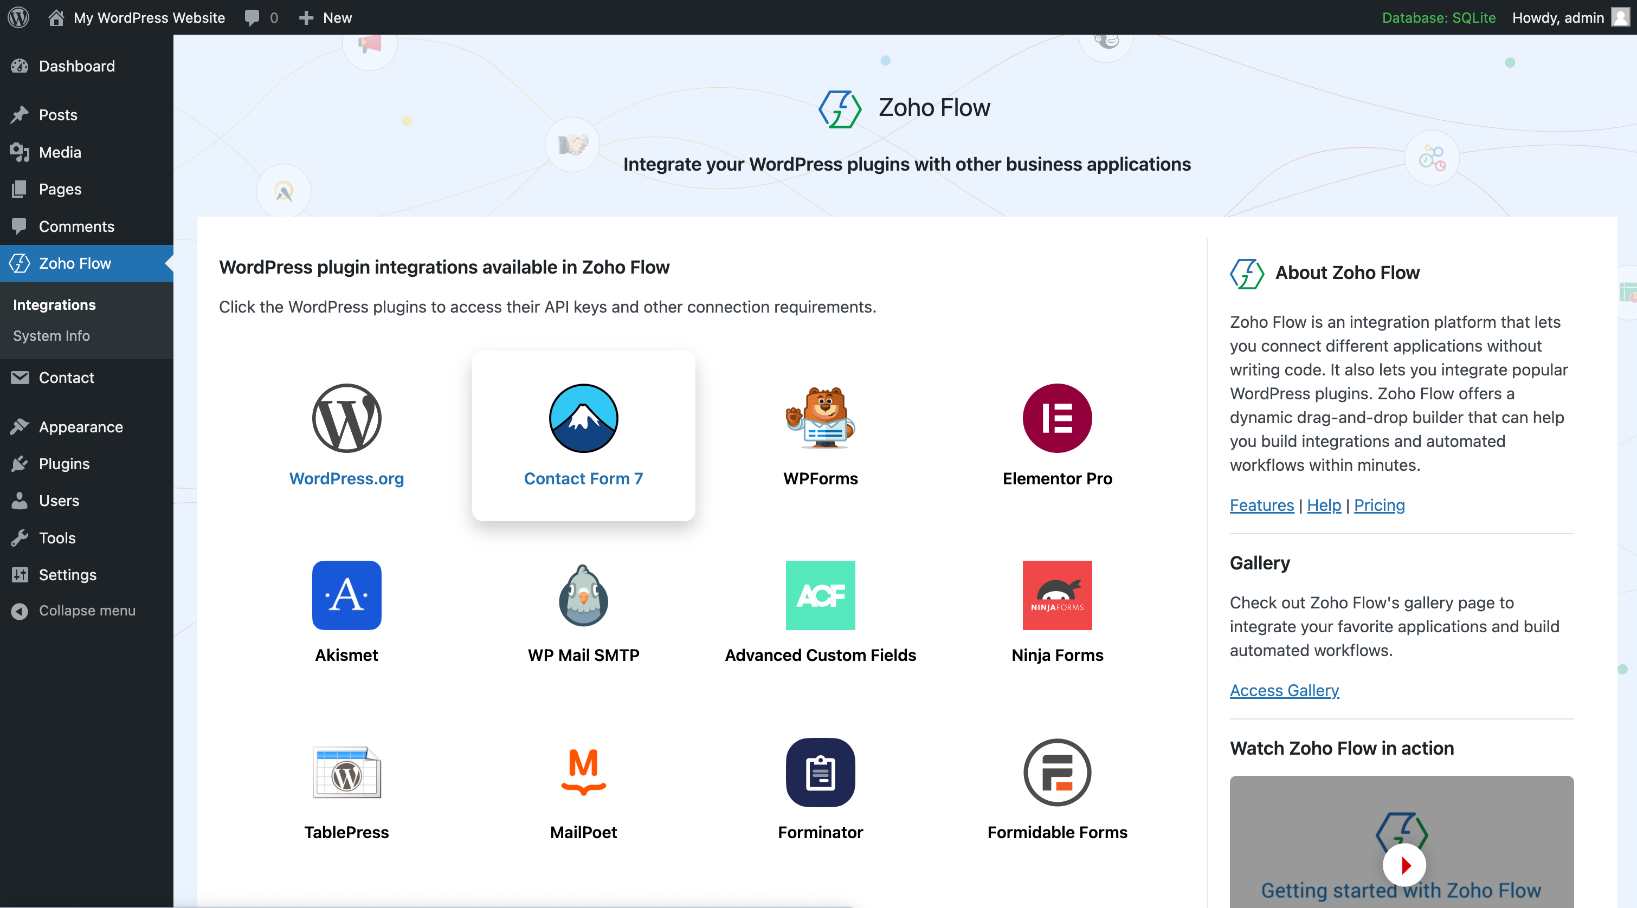1637x908 pixels.
Task: Open comments bubble icon in admin bar
Action: [x=252, y=18]
